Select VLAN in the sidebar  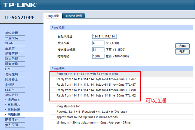[9, 43]
